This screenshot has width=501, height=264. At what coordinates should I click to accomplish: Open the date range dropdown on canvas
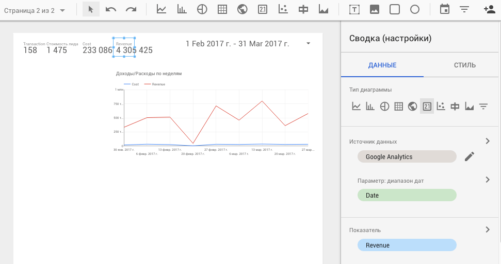(x=309, y=44)
